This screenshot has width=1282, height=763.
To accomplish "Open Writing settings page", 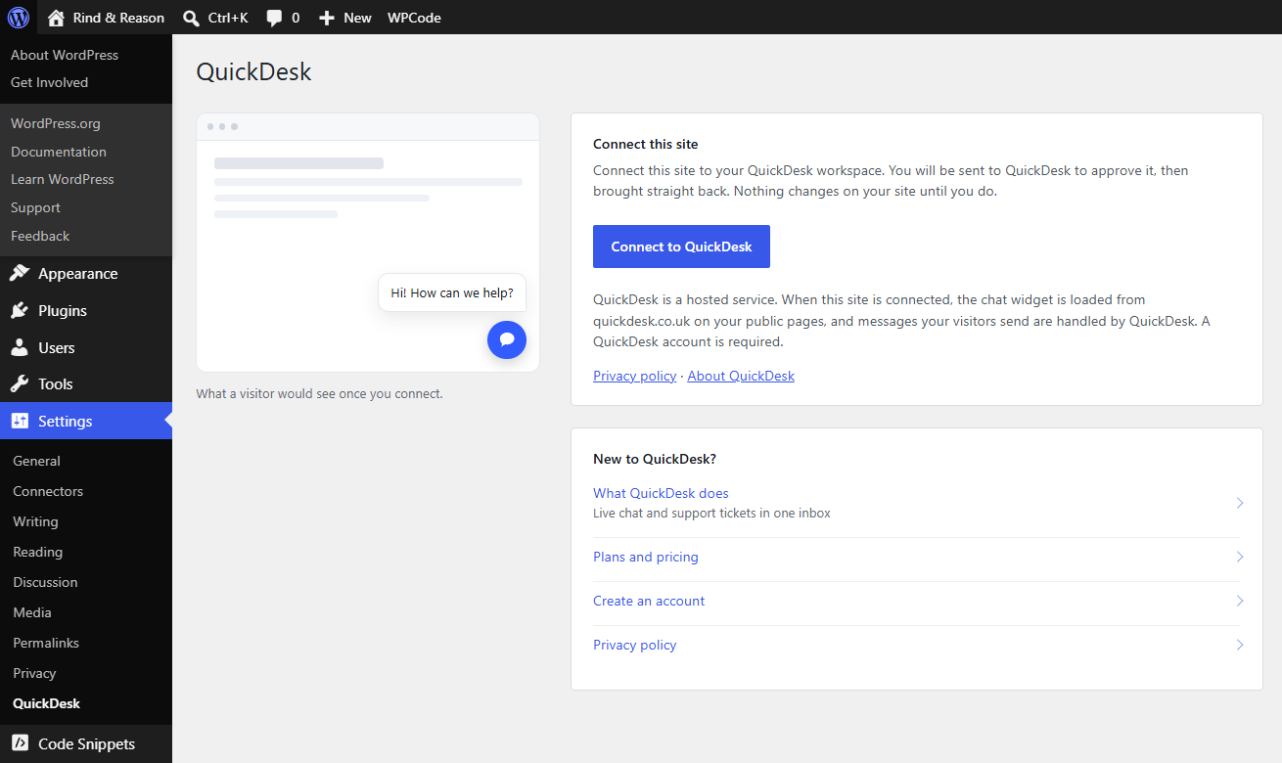I will 35,521.
